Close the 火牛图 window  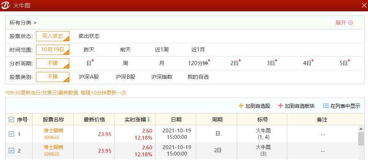pos(362,5)
